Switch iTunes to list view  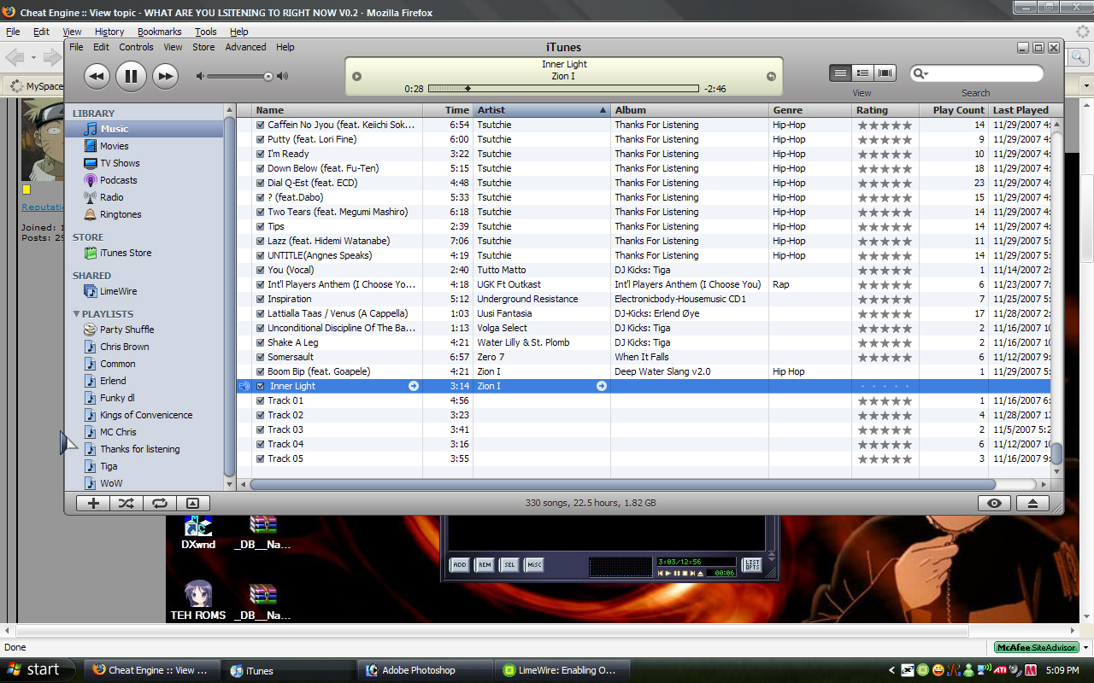840,73
